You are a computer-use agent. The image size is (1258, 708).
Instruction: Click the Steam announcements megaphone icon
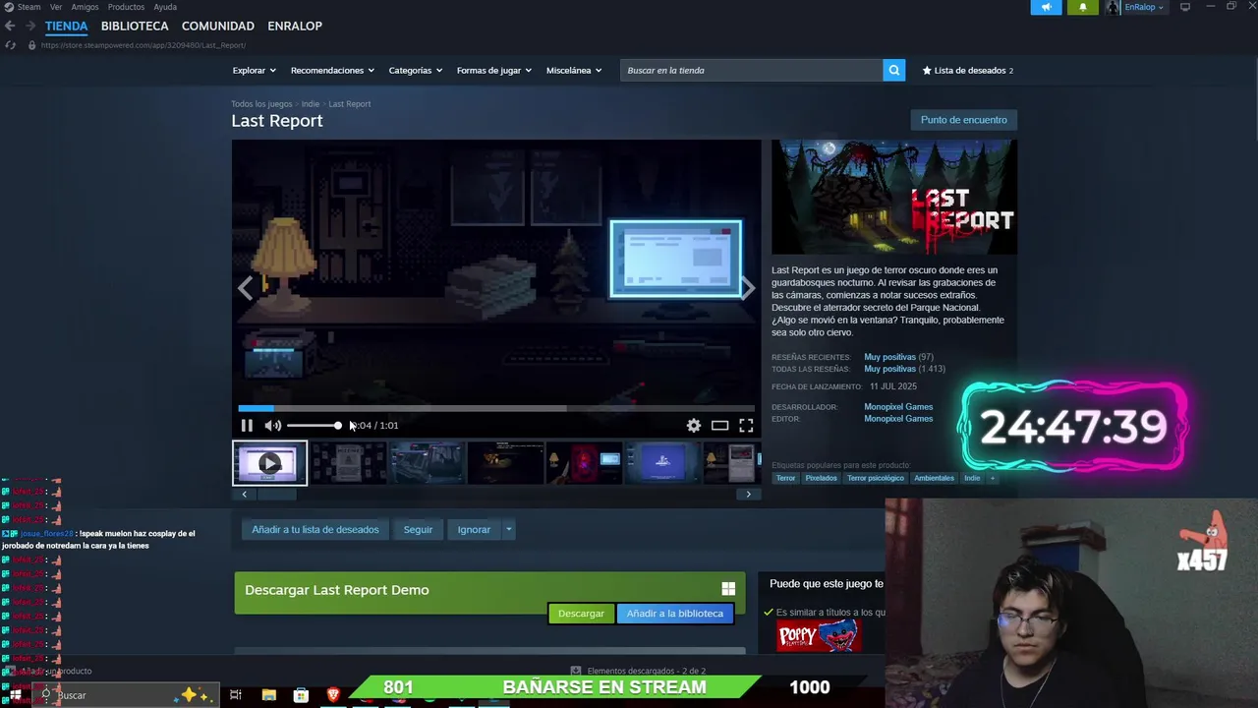coord(1046,7)
